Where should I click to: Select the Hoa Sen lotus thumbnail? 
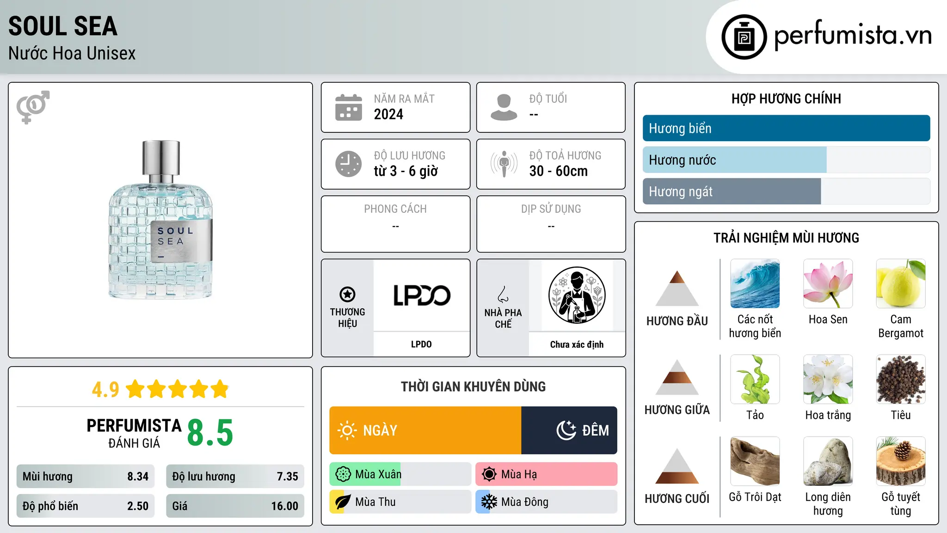tap(828, 284)
